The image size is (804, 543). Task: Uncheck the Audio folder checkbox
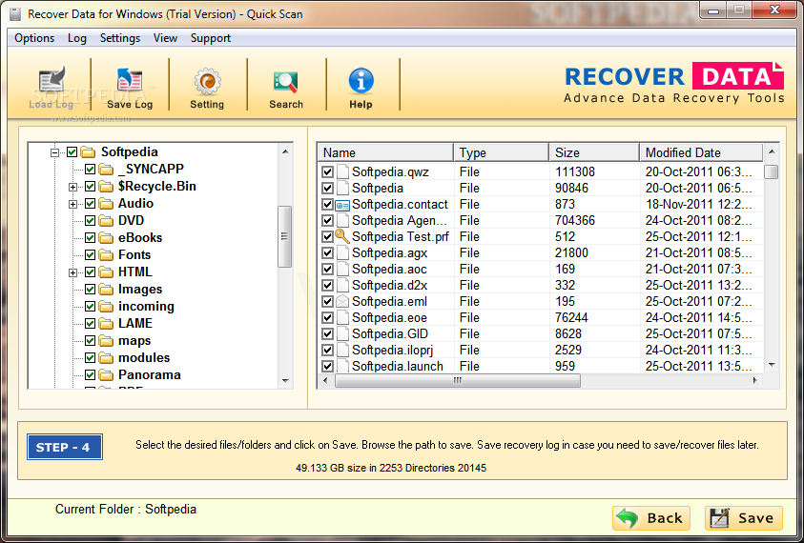(90, 203)
